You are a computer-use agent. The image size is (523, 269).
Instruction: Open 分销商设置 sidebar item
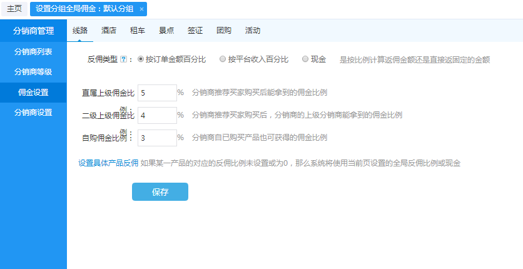pyautogui.click(x=33, y=113)
